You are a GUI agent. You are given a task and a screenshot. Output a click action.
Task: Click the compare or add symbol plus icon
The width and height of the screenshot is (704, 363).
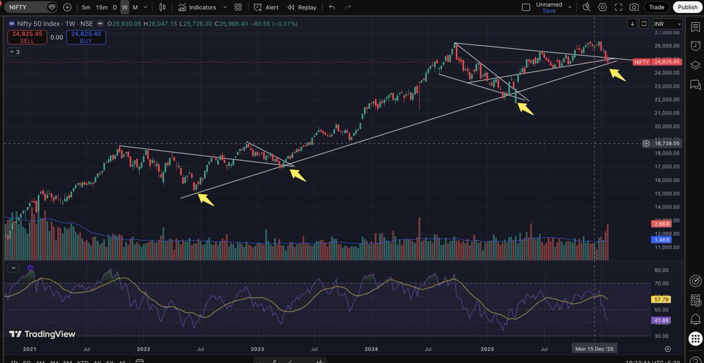pos(67,7)
